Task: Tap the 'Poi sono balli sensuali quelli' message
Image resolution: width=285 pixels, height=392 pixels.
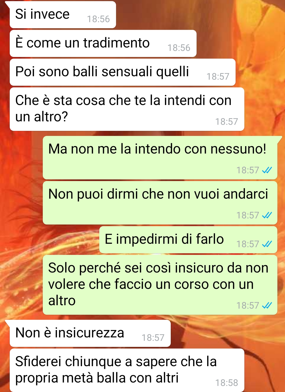Action: pyautogui.click(x=123, y=72)
